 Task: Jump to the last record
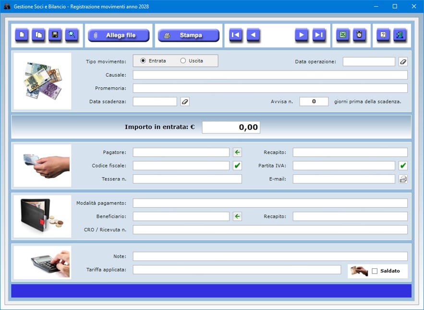pyautogui.click(x=319, y=35)
